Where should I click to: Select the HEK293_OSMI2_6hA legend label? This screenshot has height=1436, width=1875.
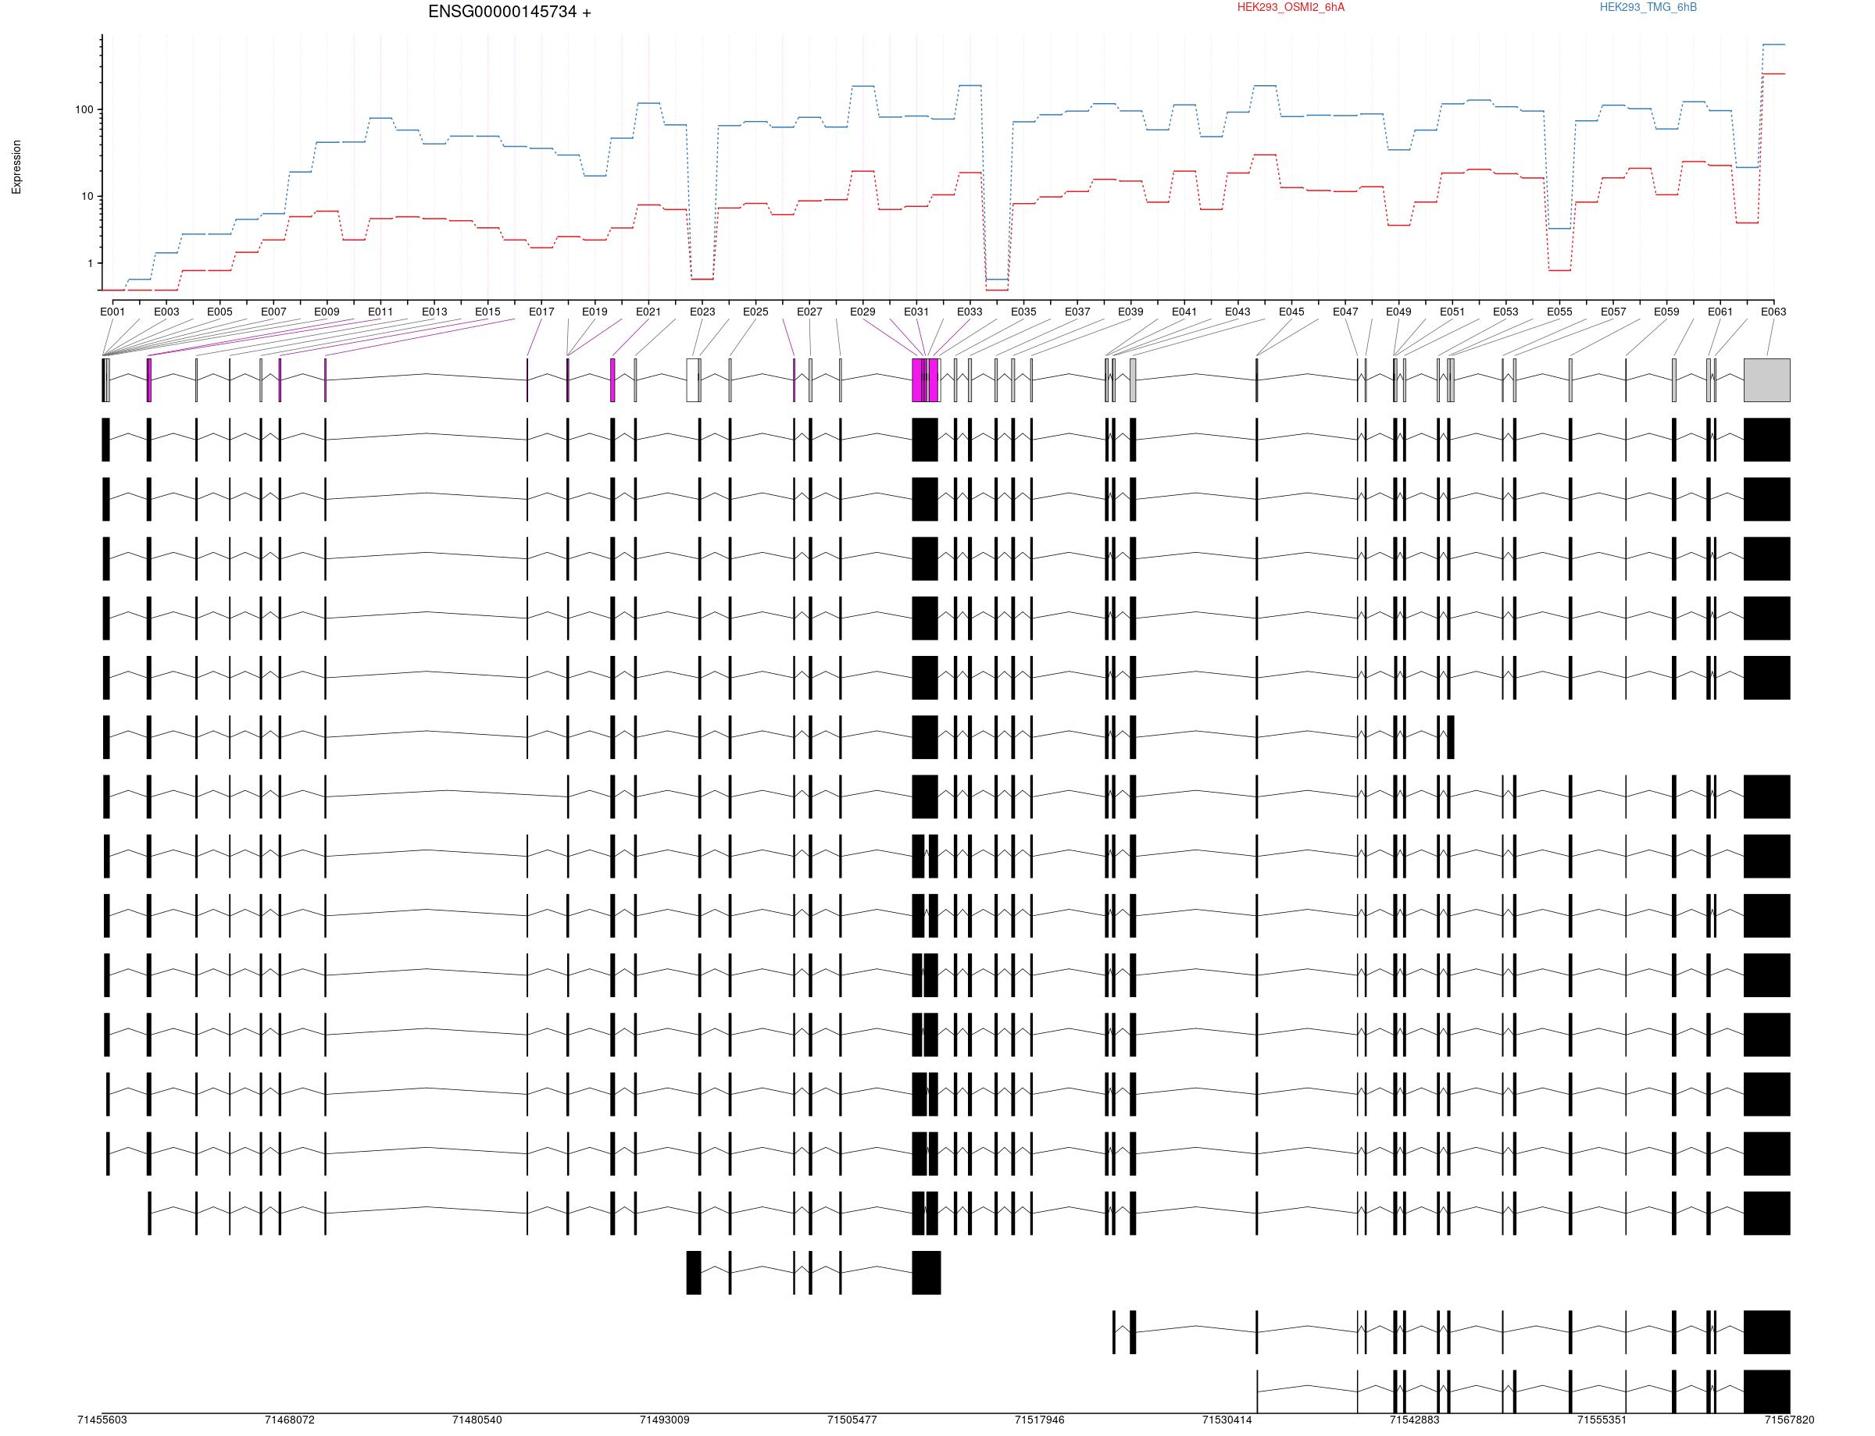pos(1290,8)
